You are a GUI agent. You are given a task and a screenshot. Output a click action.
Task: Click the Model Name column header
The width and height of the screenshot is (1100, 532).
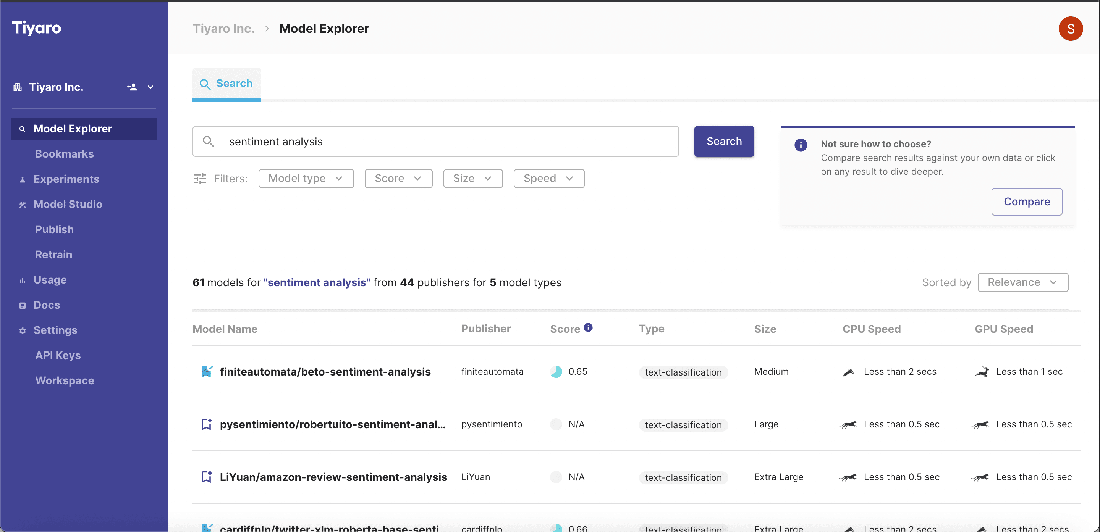225,329
